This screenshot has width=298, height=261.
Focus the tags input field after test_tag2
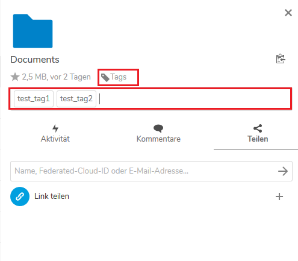[194, 99]
